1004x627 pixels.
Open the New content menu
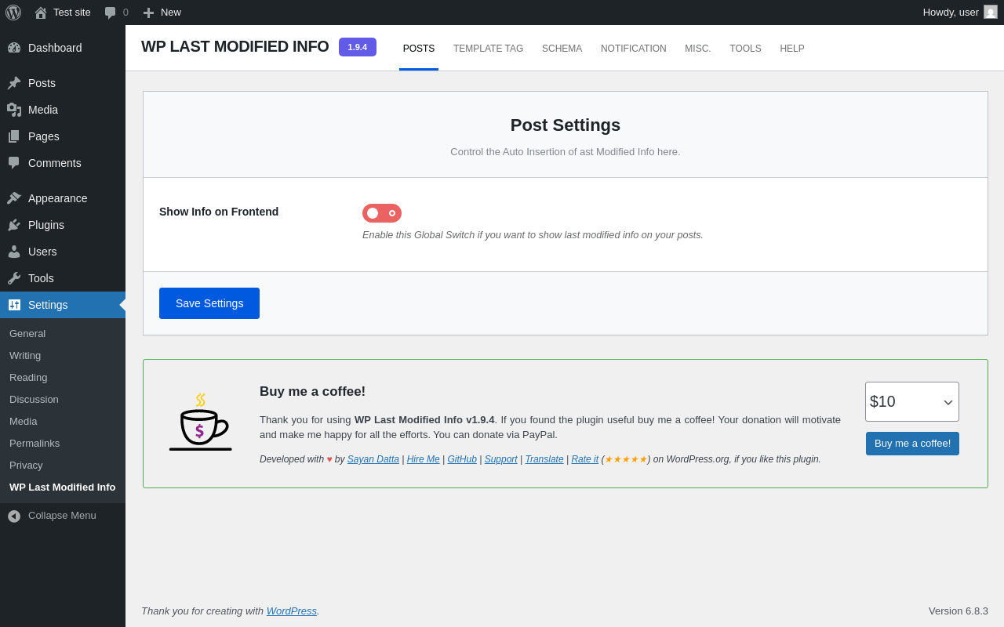click(x=162, y=13)
